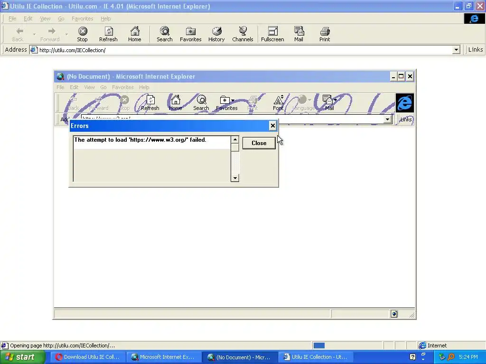Image resolution: width=486 pixels, height=364 pixels.
Task: Go Home in the IE 4.01 toolbar
Action: pyautogui.click(x=134, y=34)
